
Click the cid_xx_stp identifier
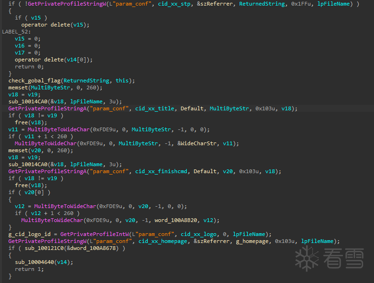click(174, 4)
